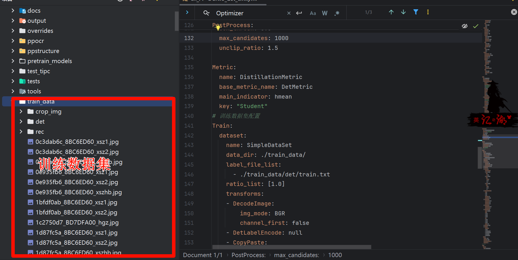Select the test_tipc folder icon

coord(23,71)
